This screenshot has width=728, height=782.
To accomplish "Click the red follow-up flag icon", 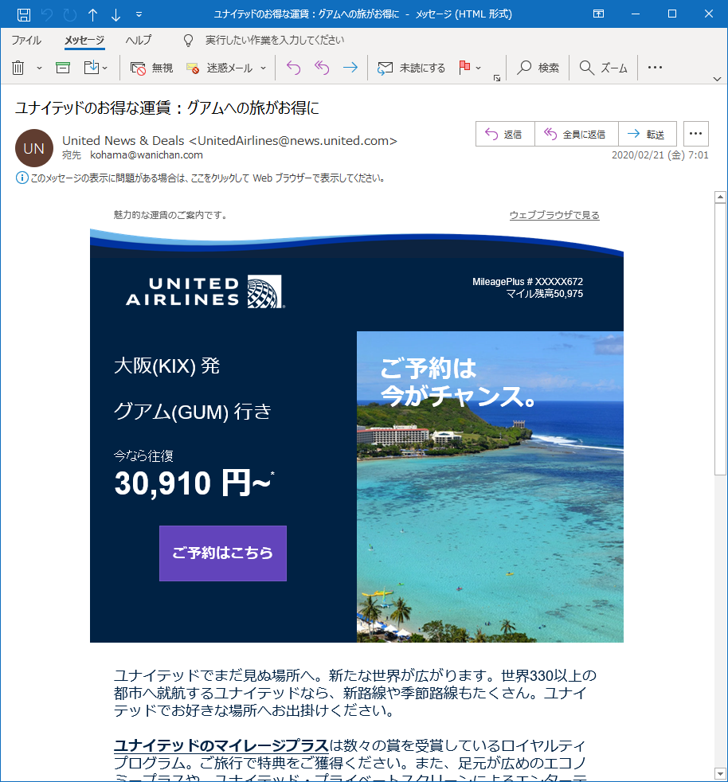I will [x=464, y=68].
